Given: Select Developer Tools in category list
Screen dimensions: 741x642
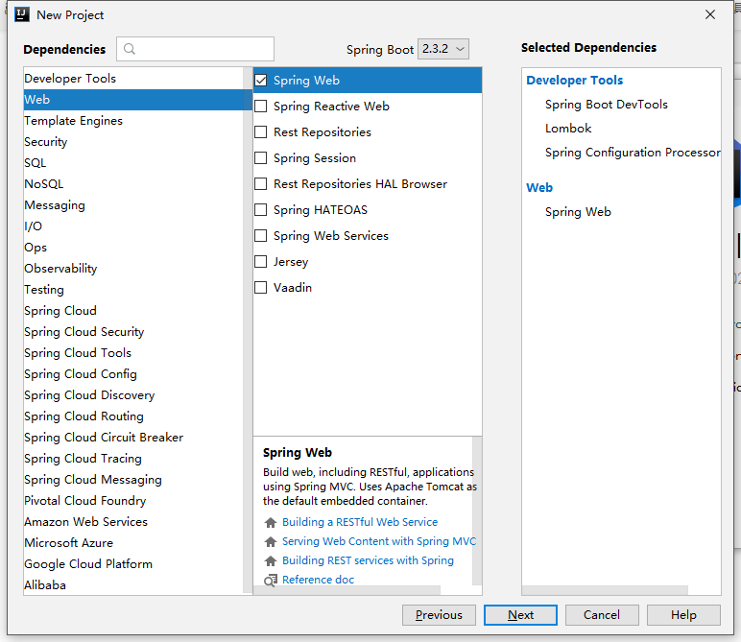Looking at the screenshot, I should tap(70, 79).
